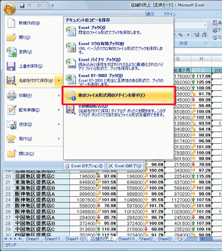The image size is (222, 251).
Task: Choose 閉じる(C) from Office menu
Action: click(x=33, y=154)
